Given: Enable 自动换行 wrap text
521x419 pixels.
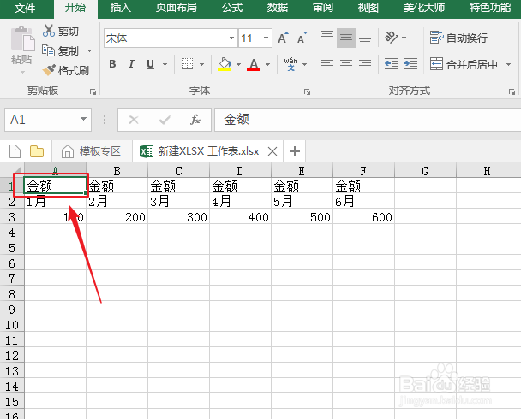Looking at the screenshot, I should tap(458, 38).
